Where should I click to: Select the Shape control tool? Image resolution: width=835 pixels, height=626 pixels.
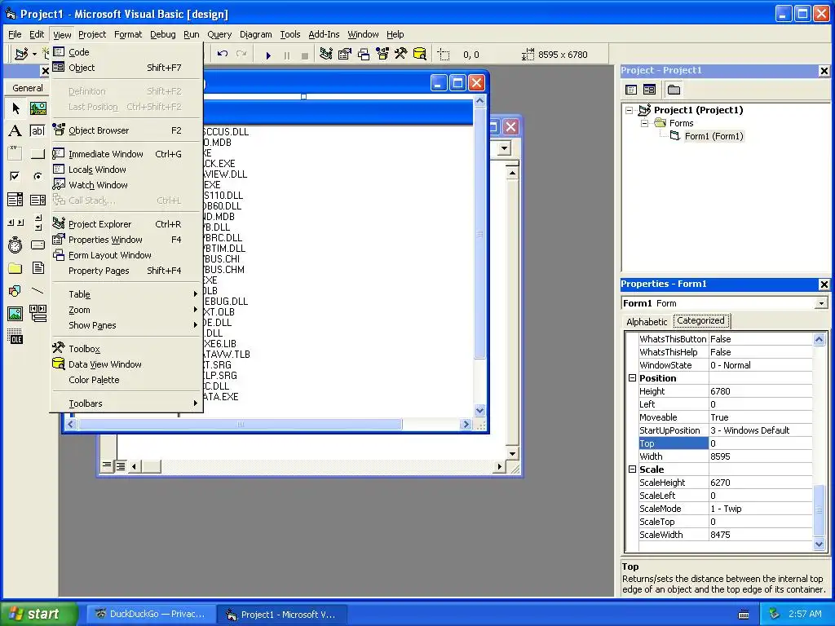[x=15, y=291]
